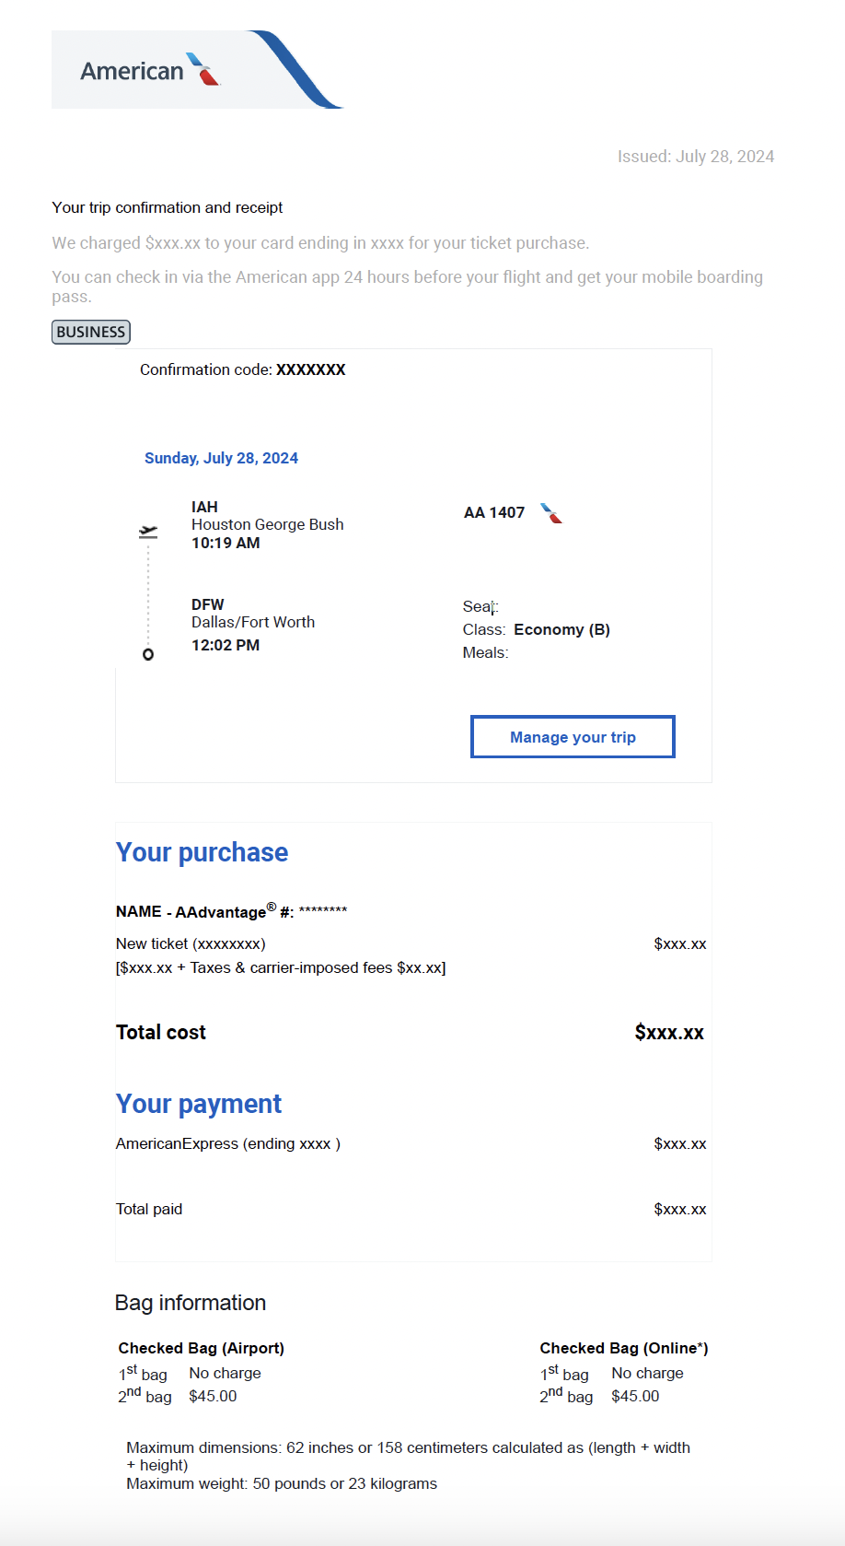Open the Manage your trip button
This screenshot has width=845, height=1546.
point(573,737)
